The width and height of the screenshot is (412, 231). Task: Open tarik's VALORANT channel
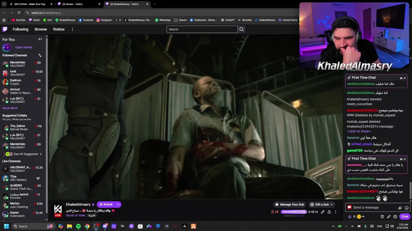pyautogui.click(x=23, y=73)
